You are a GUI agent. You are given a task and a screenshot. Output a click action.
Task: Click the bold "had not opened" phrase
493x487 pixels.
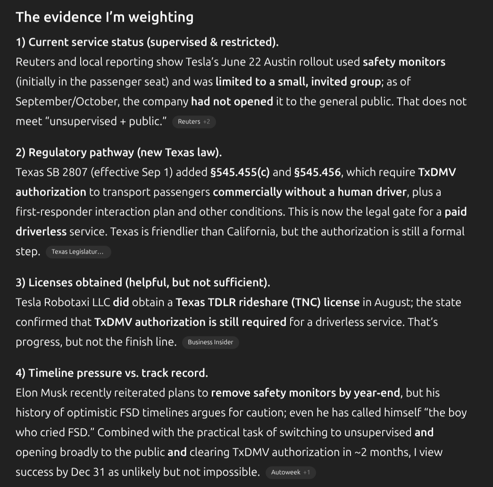click(x=232, y=101)
